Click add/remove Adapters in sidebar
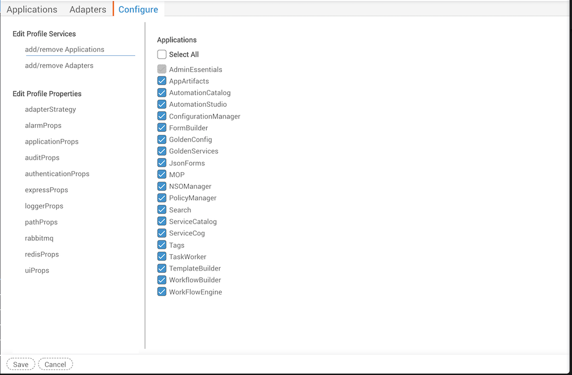572x375 pixels. click(59, 66)
